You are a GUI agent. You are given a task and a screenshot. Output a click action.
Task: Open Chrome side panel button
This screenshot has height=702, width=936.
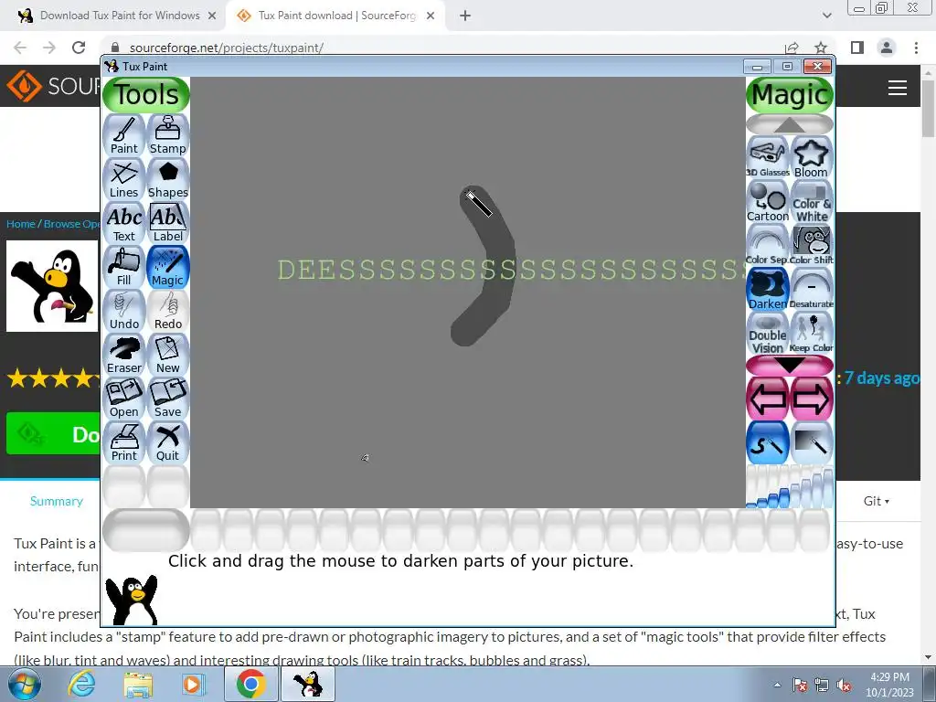[x=857, y=48]
